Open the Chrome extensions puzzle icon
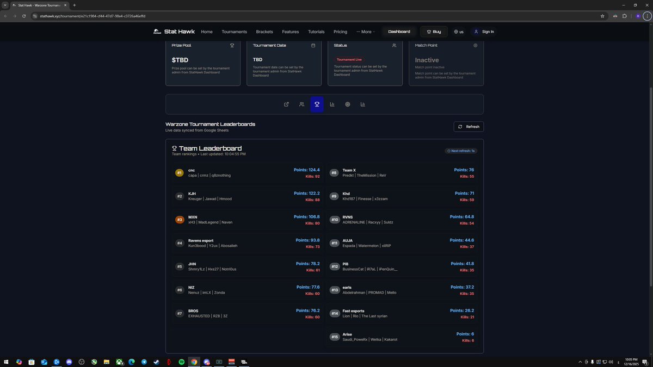This screenshot has width=653, height=367. [x=625, y=16]
